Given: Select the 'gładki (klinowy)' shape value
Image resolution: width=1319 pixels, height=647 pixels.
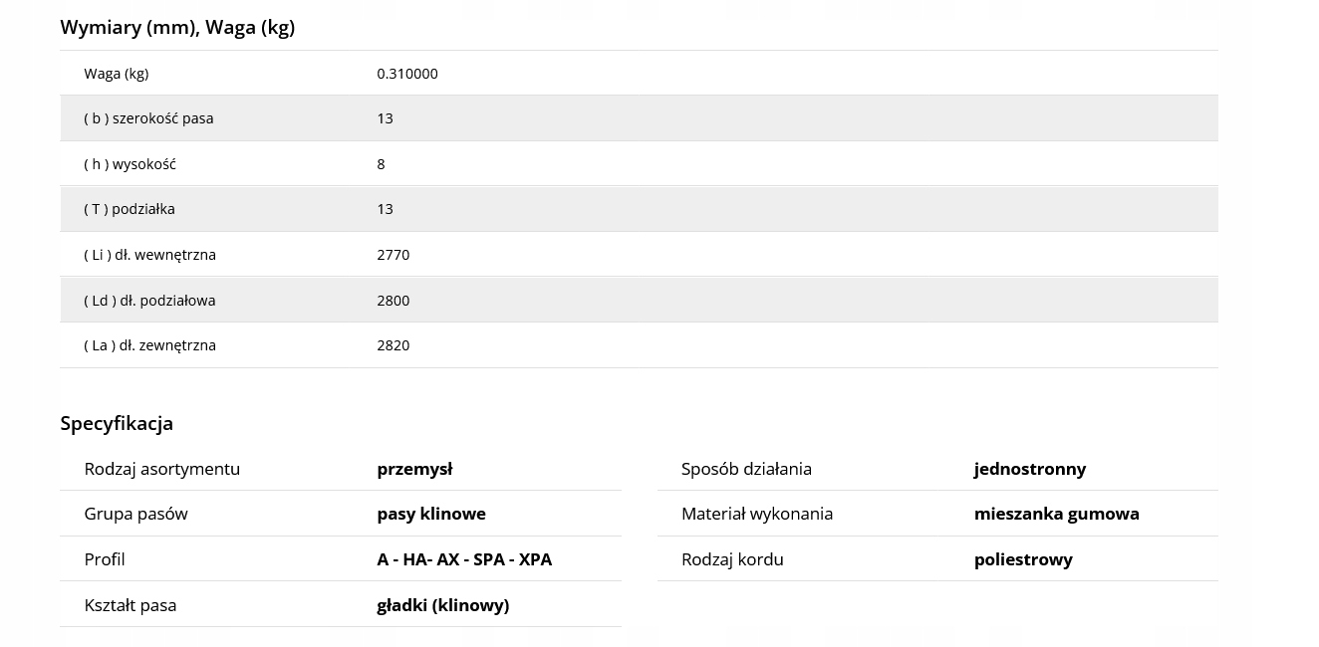Looking at the screenshot, I should pos(443,605).
